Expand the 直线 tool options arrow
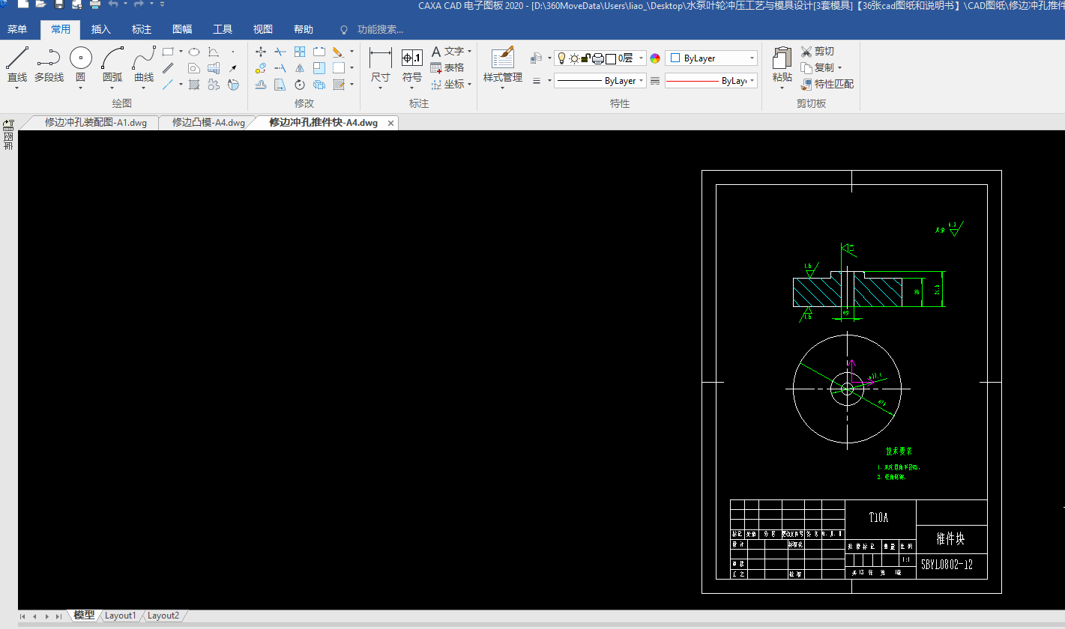The width and height of the screenshot is (1065, 629). click(x=17, y=88)
